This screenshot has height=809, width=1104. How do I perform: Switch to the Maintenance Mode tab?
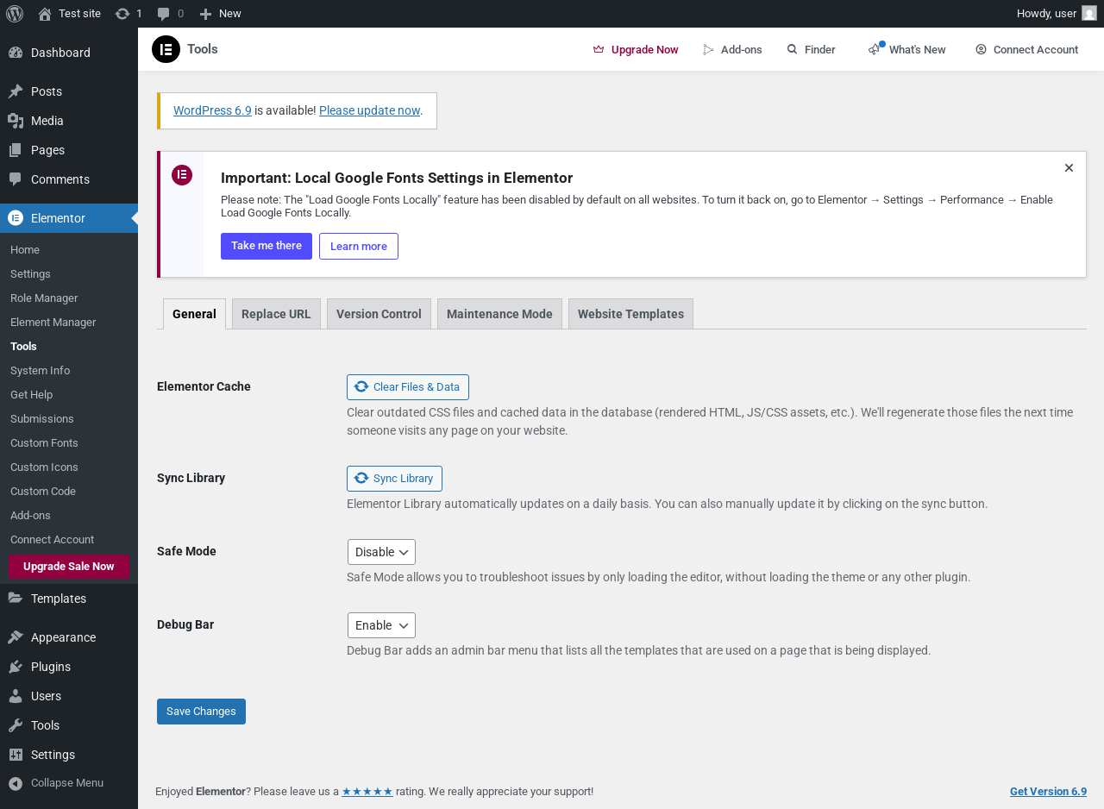[x=499, y=314]
